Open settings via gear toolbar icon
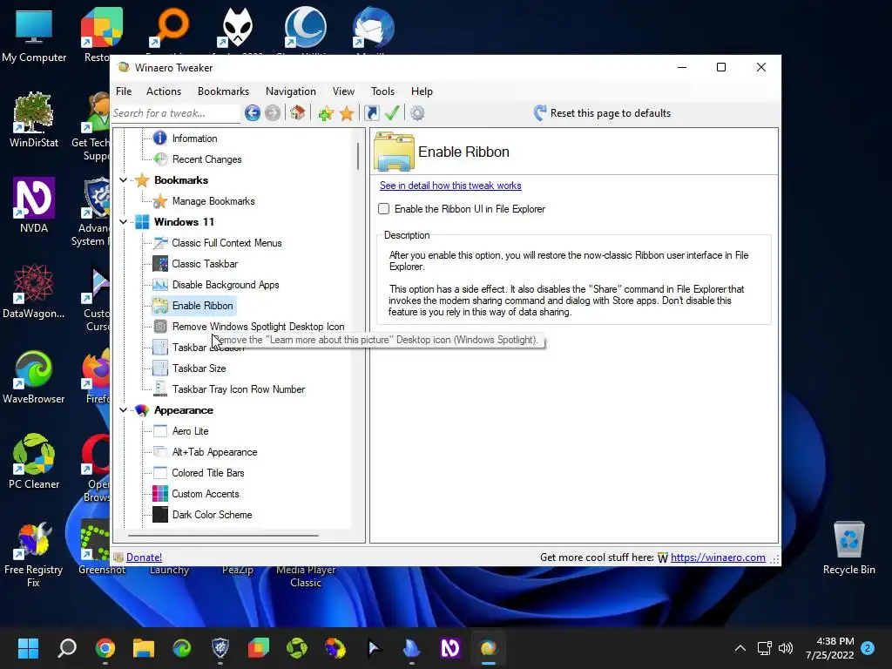This screenshot has height=669, width=892. 417,113
